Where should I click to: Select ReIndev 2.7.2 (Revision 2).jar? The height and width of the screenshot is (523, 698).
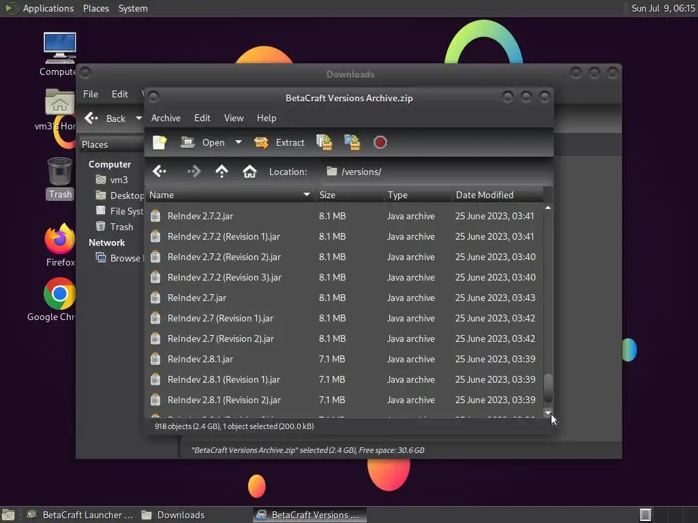click(x=344, y=257)
